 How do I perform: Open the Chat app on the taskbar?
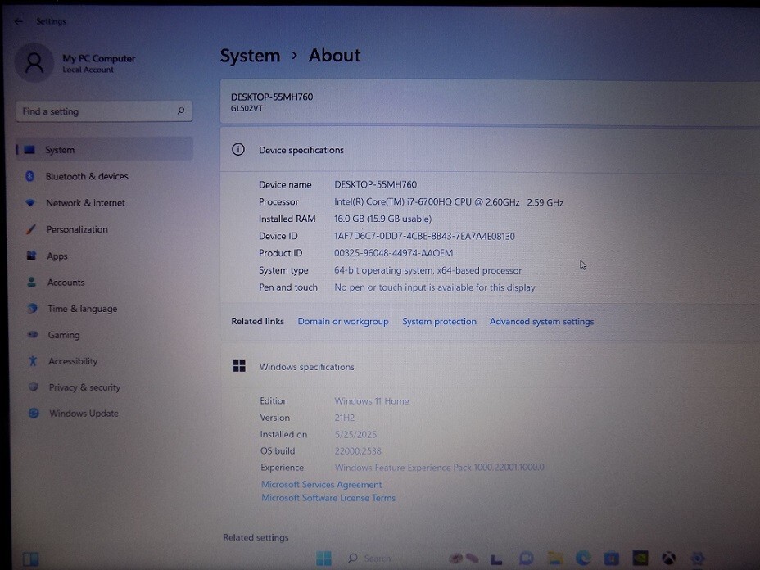click(526, 559)
